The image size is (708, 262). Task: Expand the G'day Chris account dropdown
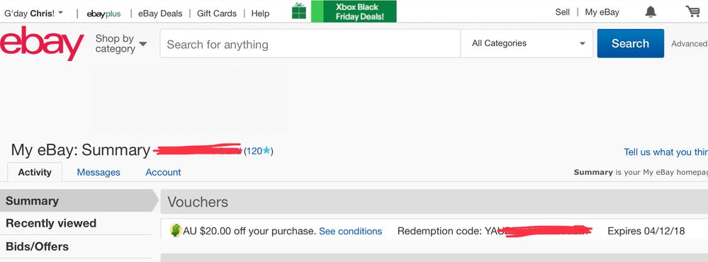coord(33,13)
